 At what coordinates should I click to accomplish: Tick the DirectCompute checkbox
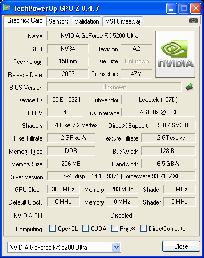click(143, 228)
